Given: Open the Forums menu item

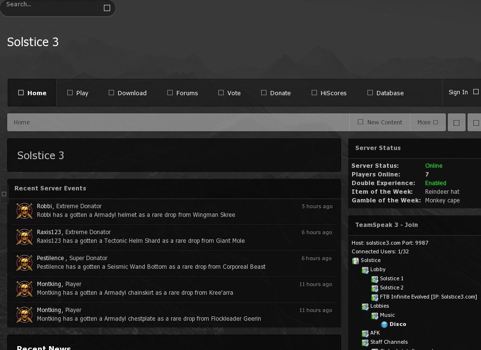Looking at the screenshot, I should (182, 93).
